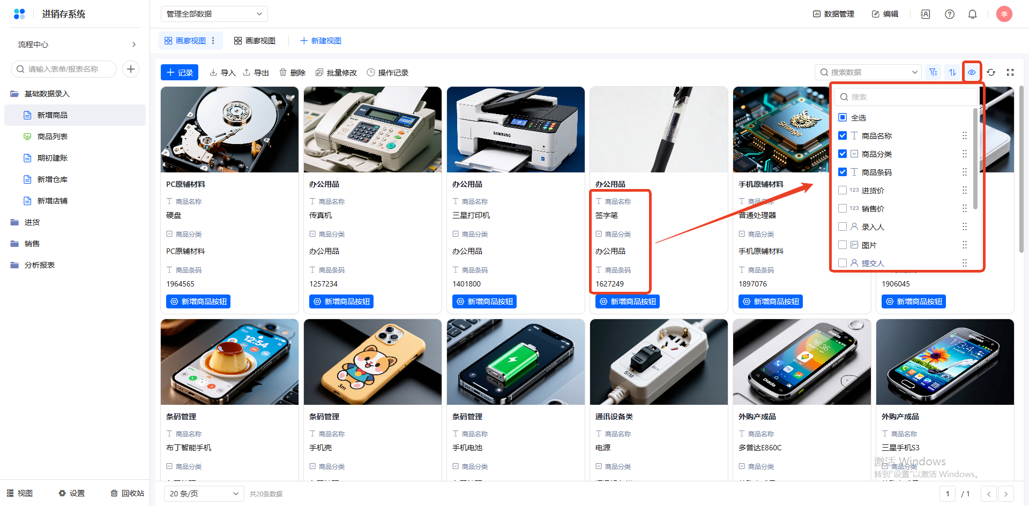
Task: Switch to the second 画廊视图 tab
Action: click(255, 41)
